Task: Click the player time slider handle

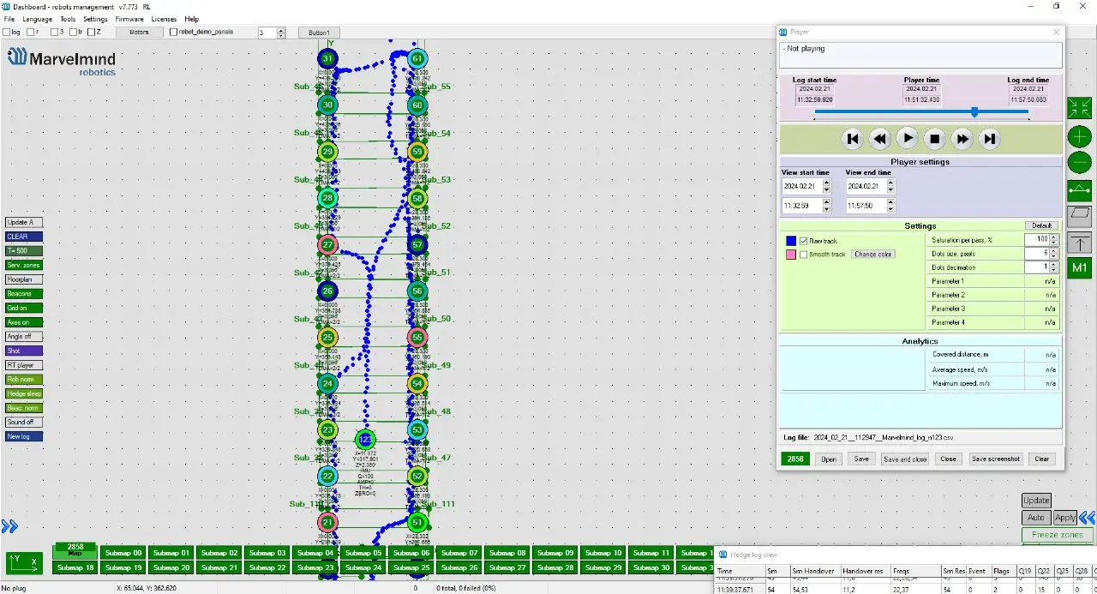Action: 974,112
